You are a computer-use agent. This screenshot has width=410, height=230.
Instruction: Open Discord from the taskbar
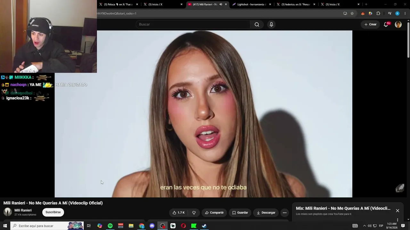pyautogui.click(x=152, y=226)
